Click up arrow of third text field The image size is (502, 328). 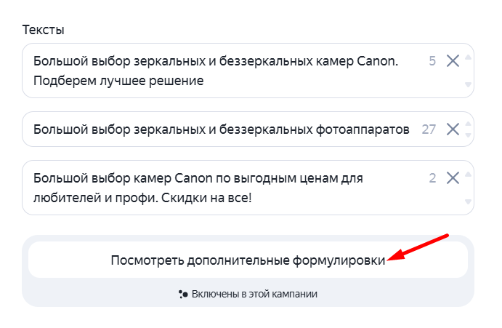(x=468, y=173)
